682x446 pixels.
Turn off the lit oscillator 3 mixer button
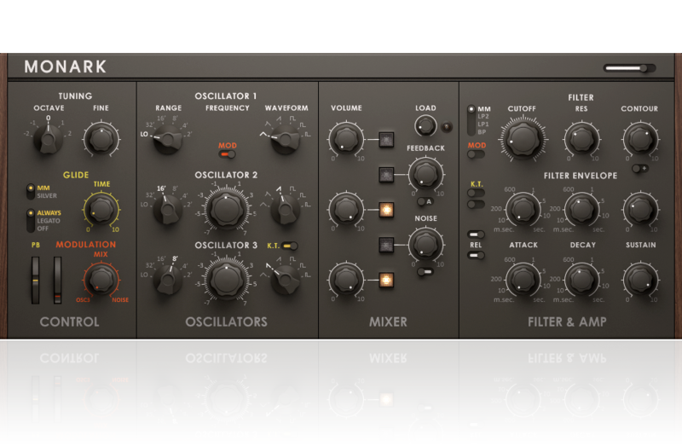pos(386,281)
